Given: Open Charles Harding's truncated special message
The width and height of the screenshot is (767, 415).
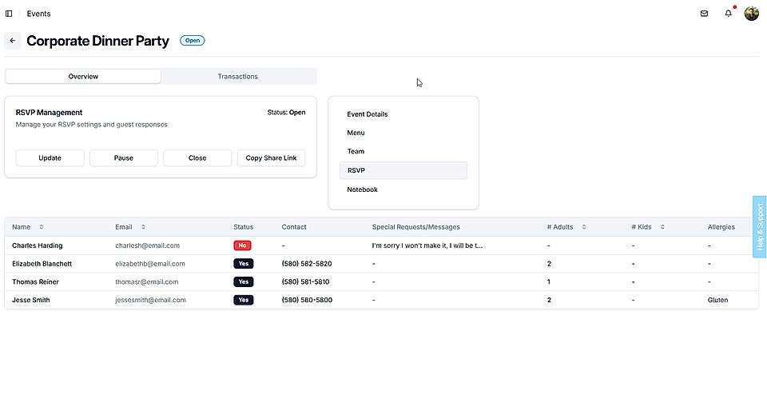Looking at the screenshot, I should [427, 245].
